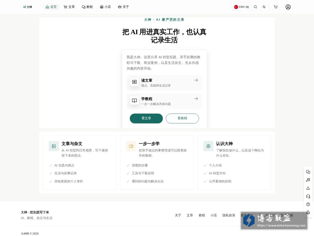
Task: Click the user account avatar icon
Action: (288, 7)
